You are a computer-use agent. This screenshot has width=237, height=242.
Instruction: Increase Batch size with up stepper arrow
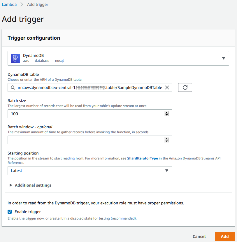point(167,113)
